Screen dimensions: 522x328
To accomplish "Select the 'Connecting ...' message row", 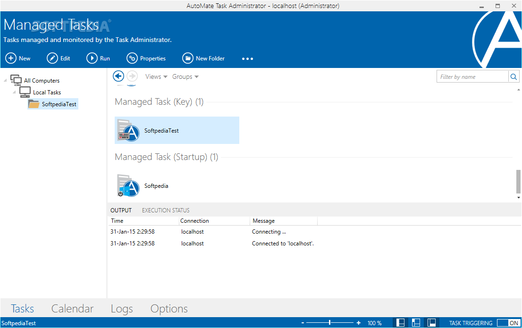I will [x=315, y=231].
